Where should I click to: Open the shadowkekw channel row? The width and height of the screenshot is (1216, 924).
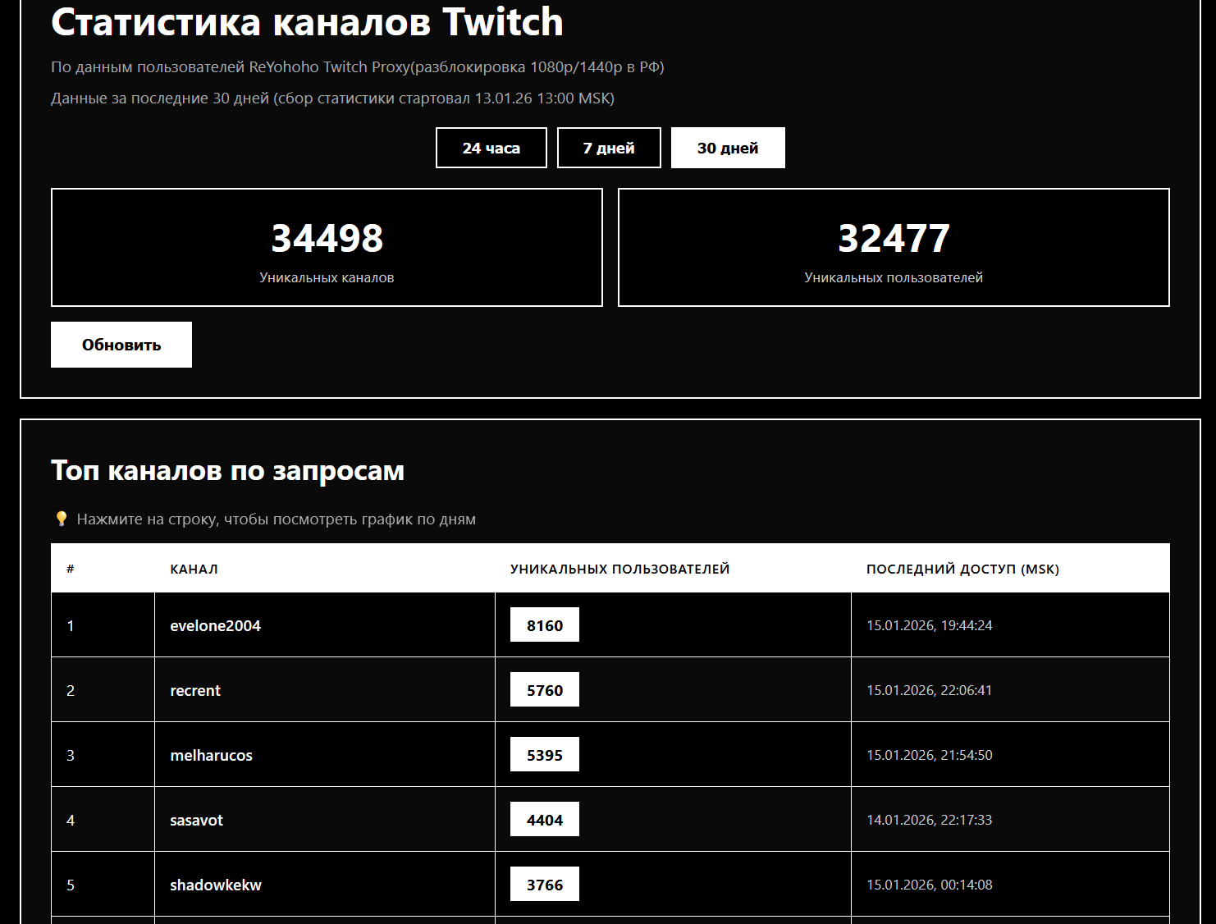610,885
